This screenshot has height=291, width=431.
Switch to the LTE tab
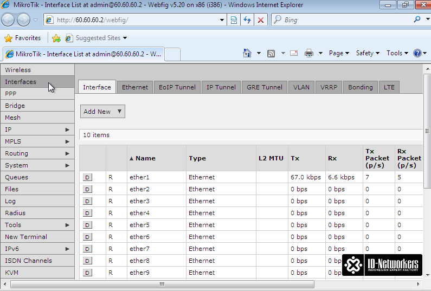point(389,87)
